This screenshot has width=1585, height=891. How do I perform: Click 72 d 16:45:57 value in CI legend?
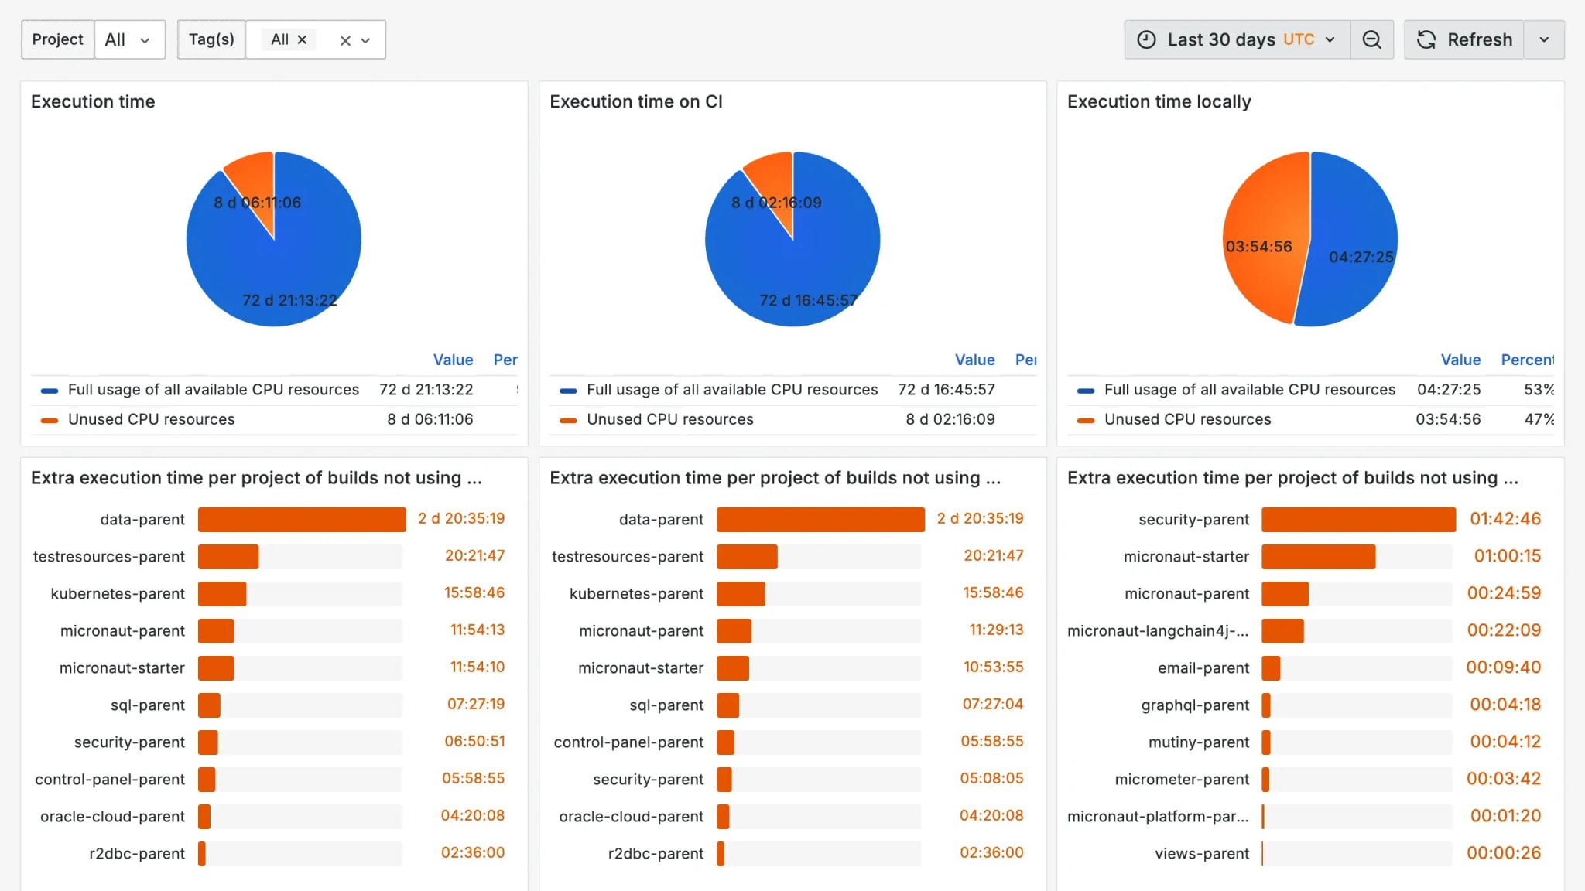947,390
